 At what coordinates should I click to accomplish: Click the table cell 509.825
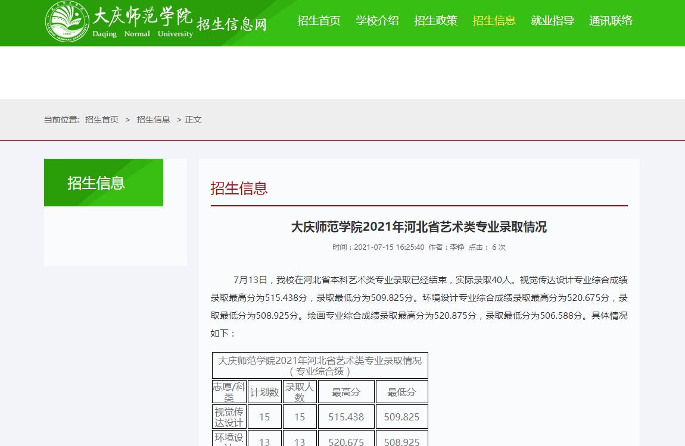click(401, 417)
